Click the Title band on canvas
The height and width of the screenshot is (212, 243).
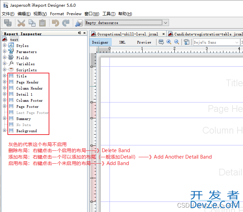click(172, 84)
